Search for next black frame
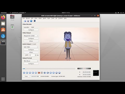The image size is (125, 94). tap(48, 73)
